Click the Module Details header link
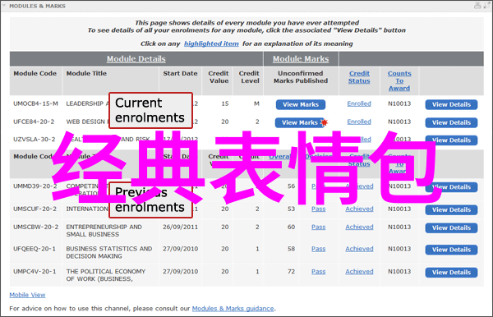Image resolution: width=493 pixels, height=317 pixels. pos(136,59)
